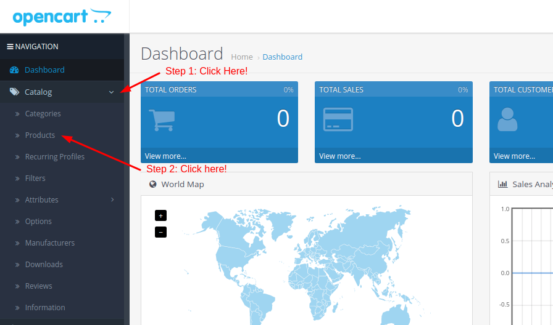Click the Total Orders count value

tap(283, 119)
